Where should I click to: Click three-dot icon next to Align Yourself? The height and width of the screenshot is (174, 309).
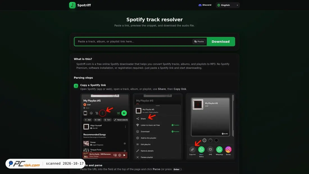point(125,127)
